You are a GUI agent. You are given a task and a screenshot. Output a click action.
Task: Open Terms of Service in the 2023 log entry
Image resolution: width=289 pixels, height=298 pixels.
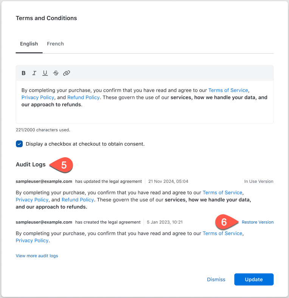[222, 233]
